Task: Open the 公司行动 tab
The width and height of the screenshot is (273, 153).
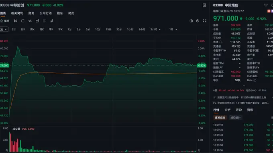Action: tap(46, 13)
